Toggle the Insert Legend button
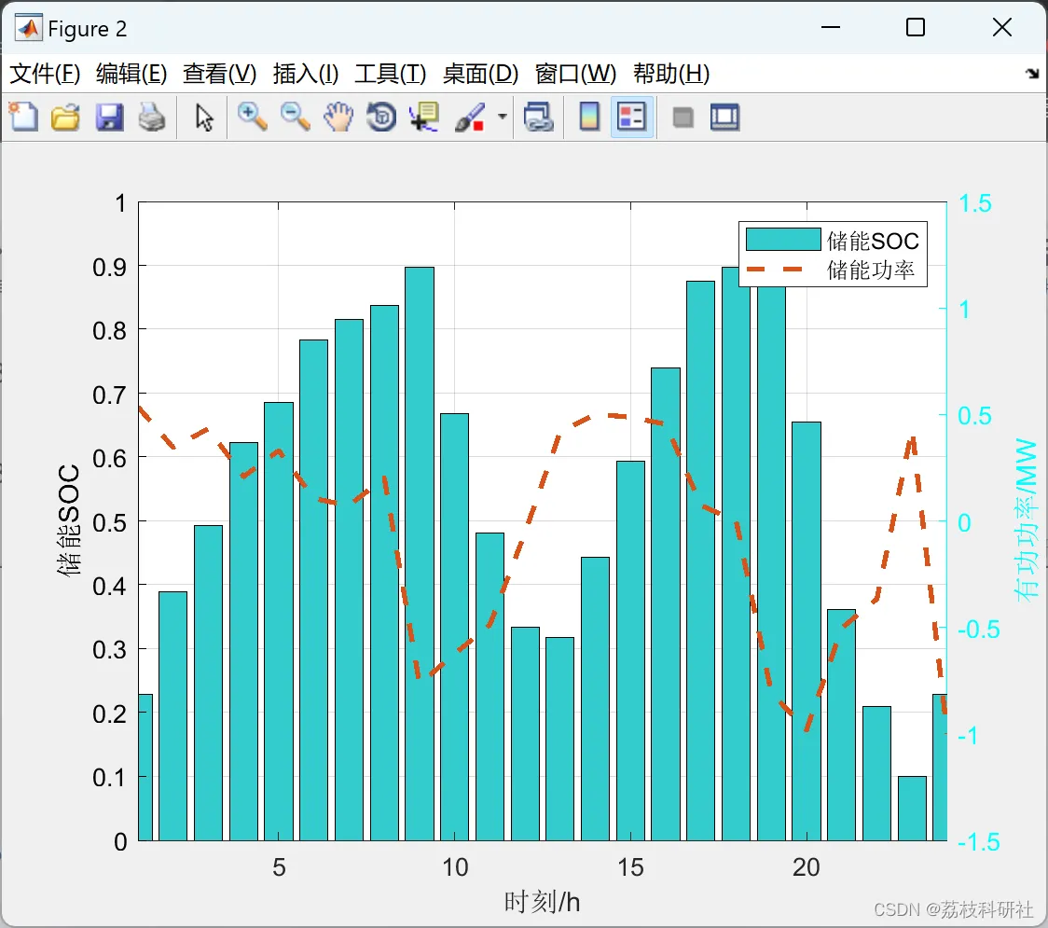 (x=631, y=117)
